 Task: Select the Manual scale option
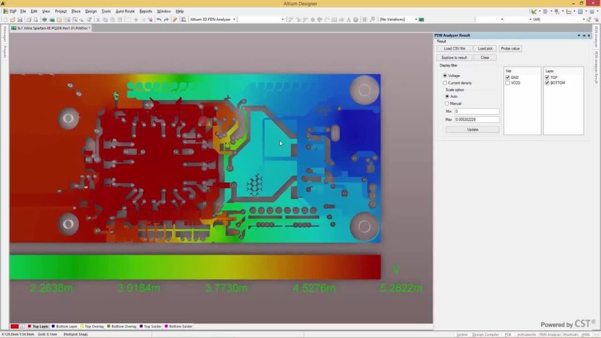447,103
